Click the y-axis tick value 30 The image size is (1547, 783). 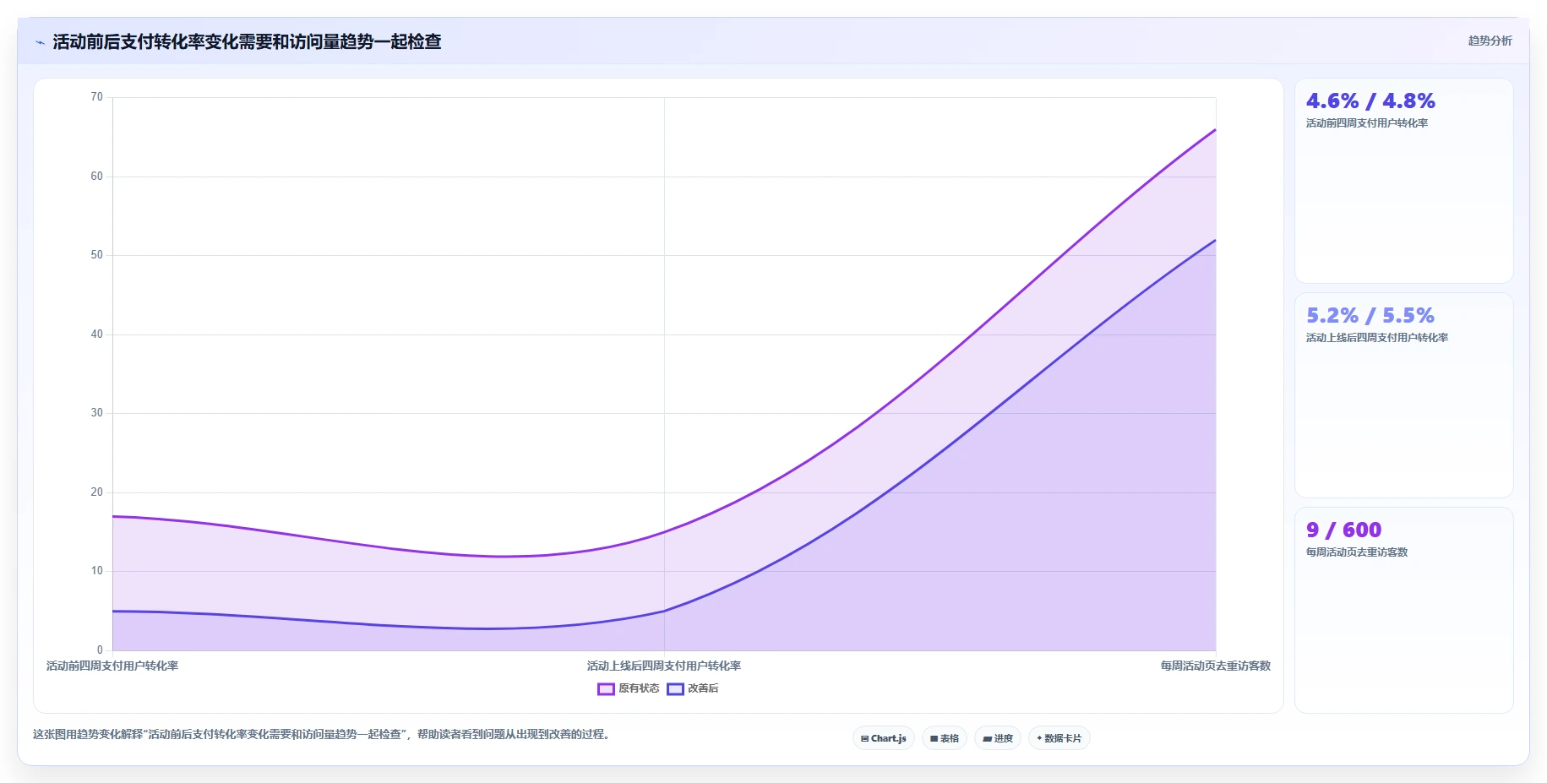pos(96,413)
